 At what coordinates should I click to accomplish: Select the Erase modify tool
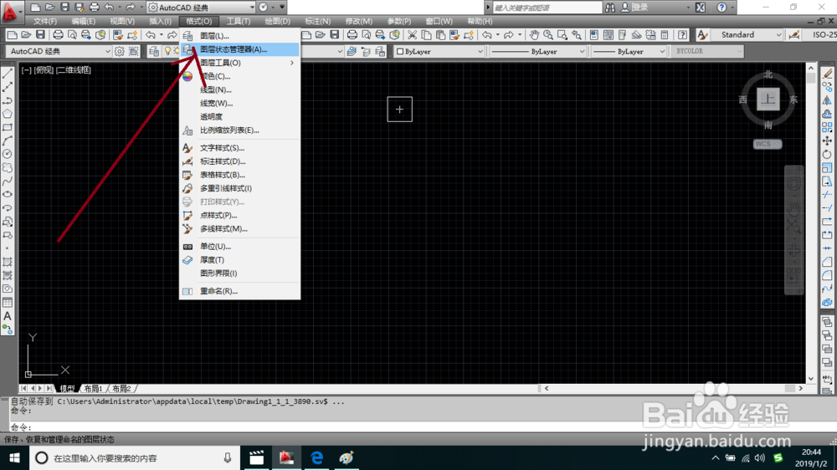(827, 74)
